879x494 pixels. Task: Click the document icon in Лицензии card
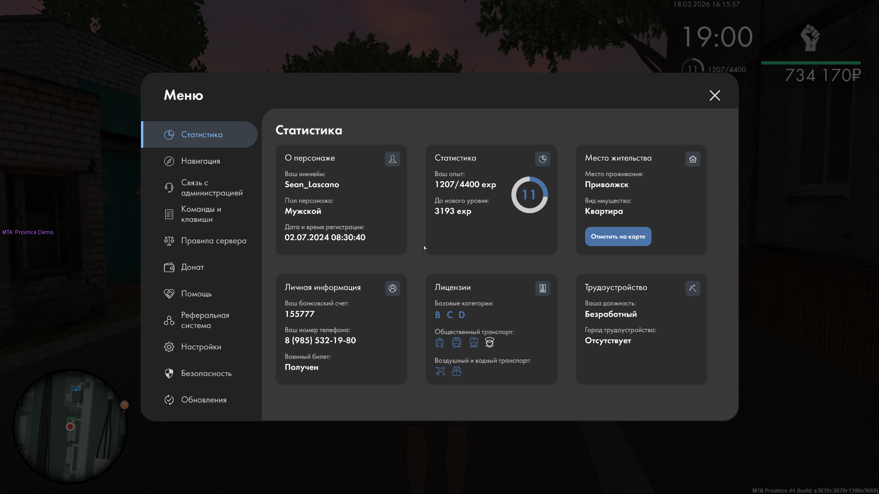(543, 288)
